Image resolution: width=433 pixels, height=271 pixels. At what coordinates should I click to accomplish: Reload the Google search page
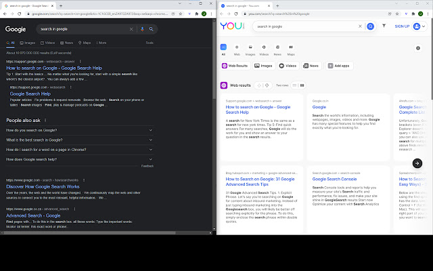coord(20,14)
